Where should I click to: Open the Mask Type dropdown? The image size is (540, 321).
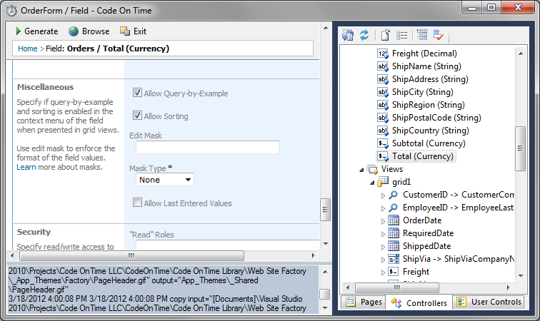click(164, 180)
